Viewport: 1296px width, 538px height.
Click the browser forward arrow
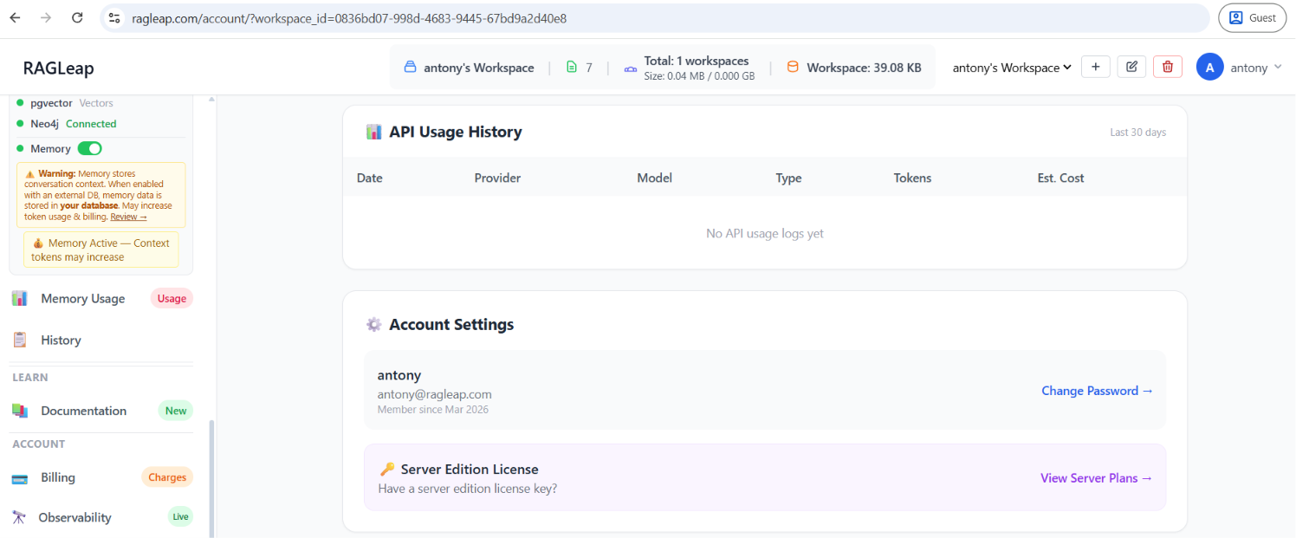click(46, 17)
